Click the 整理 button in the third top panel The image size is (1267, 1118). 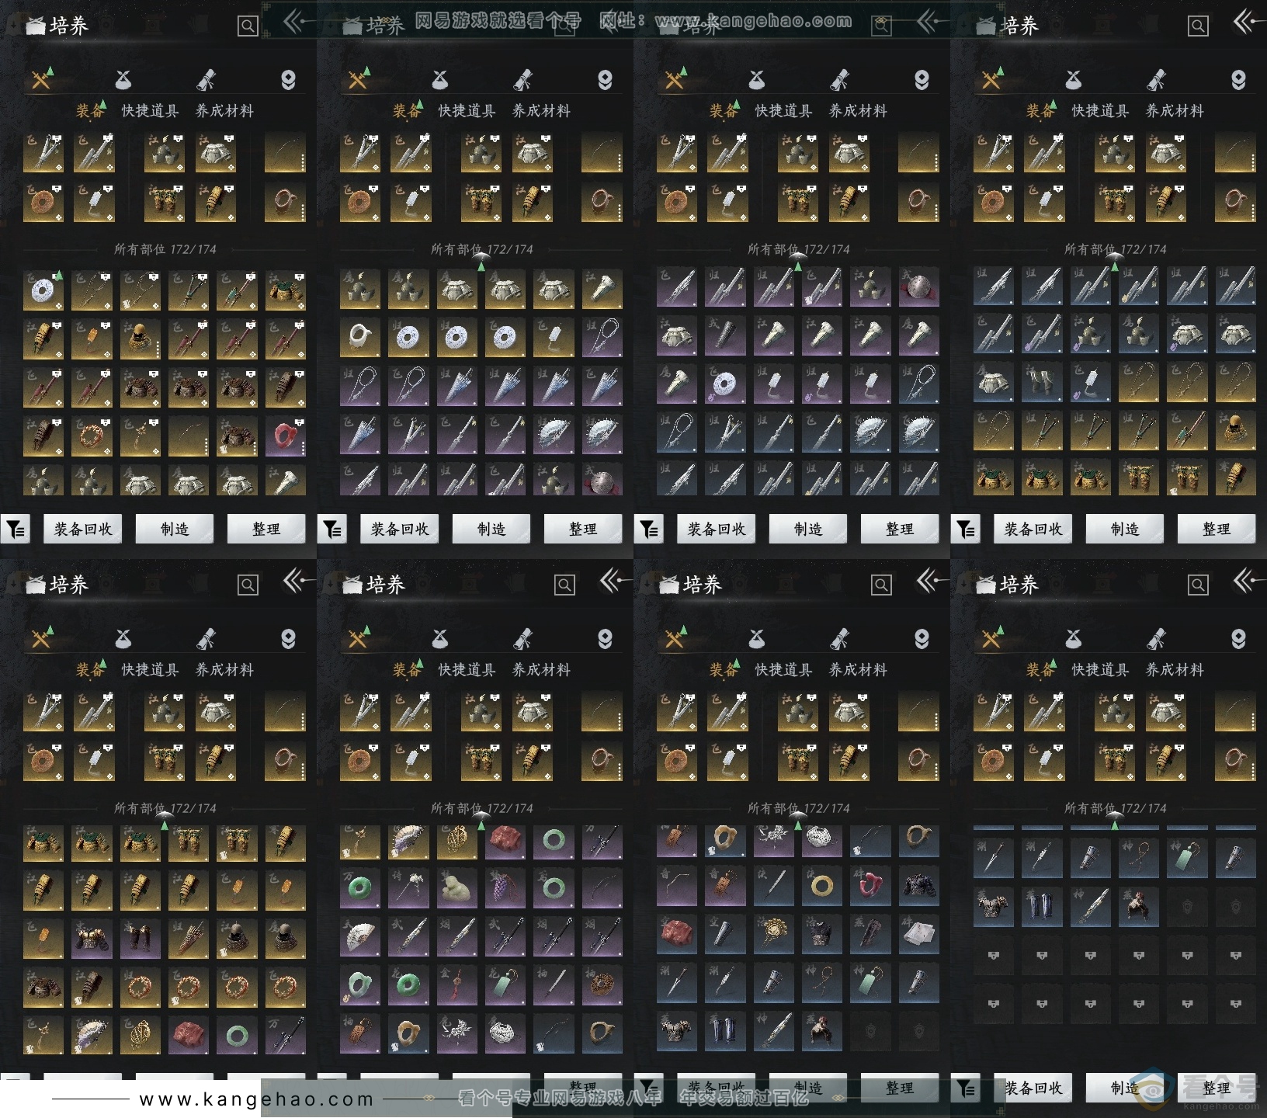tap(900, 529)
